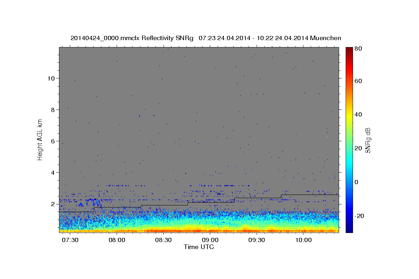Click the colorbar value -20

(360, 216)
